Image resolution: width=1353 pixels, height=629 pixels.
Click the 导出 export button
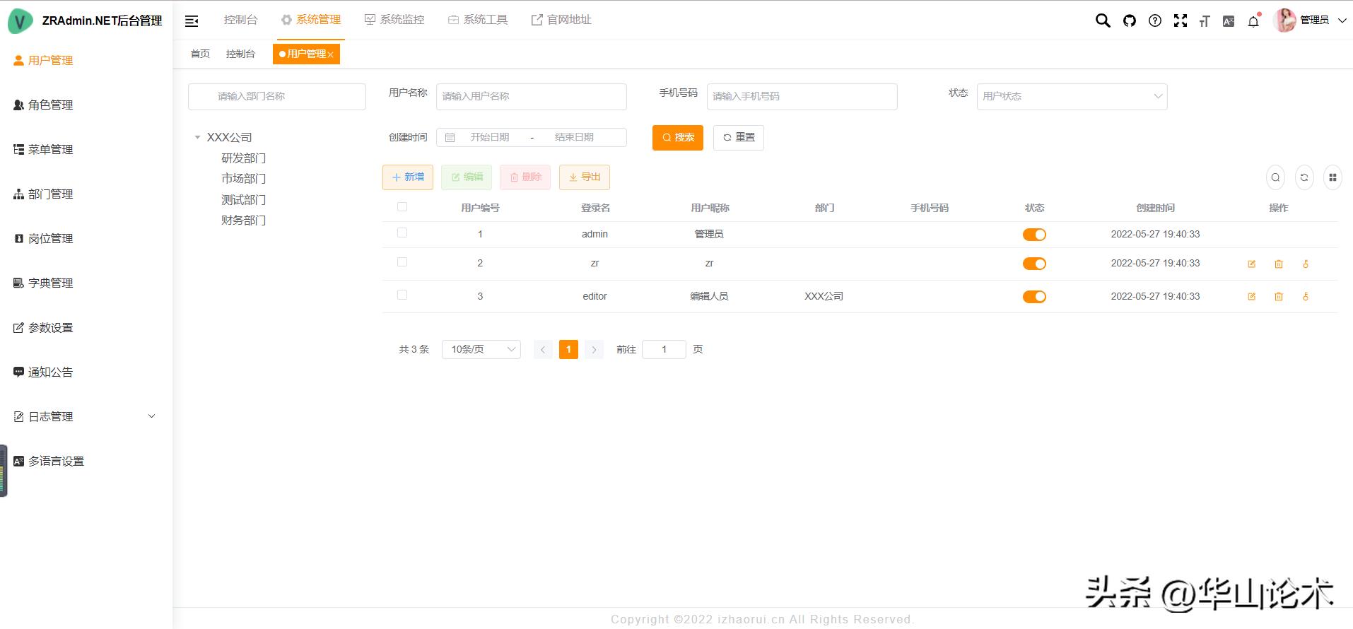pyautogui.click(x=585, y=177)
